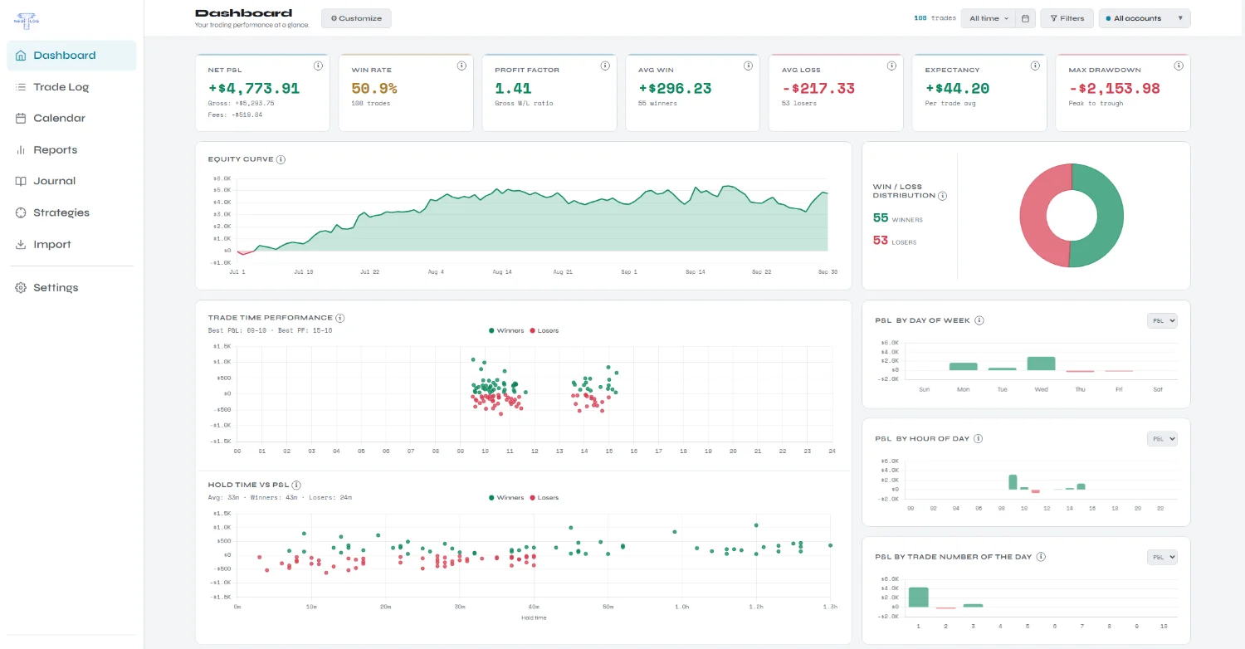Show info for Avg Win card
This screenshot has height=649, width=1245.
tap(749, 66)
